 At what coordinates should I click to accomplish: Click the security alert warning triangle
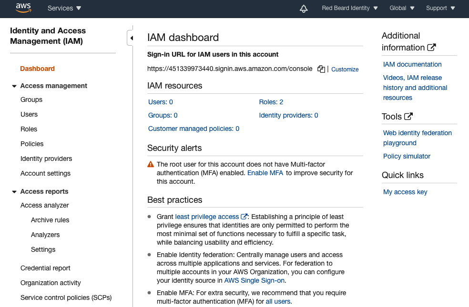[x=151, y=164]
